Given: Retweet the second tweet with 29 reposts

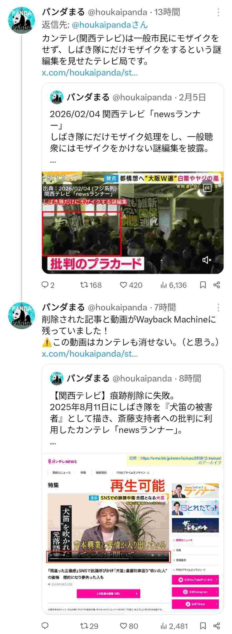Looking at the screenshot, I should pyautogui.click(x=84, y=626).
